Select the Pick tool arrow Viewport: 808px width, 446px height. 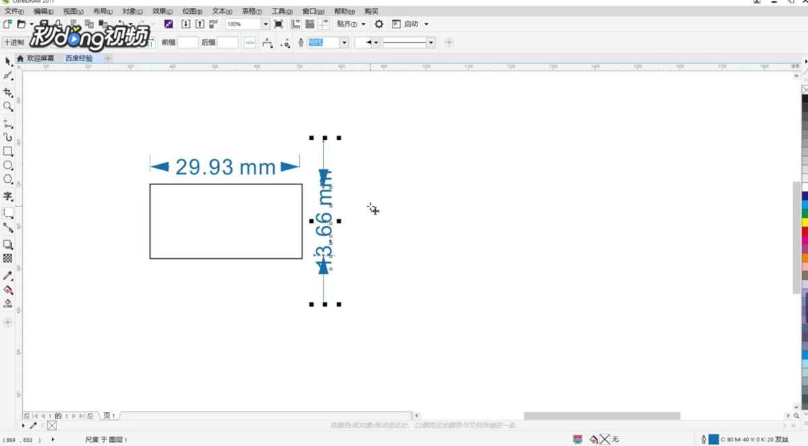click(8, 61)
